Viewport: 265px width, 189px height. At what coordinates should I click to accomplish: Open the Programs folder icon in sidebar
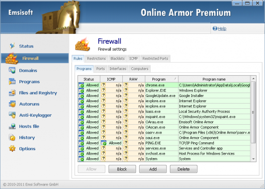coord(12,82)
